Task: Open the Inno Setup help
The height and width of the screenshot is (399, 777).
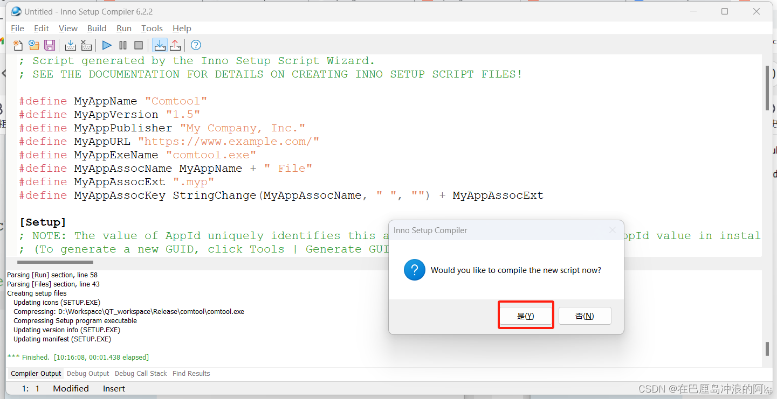Action: 195,45
